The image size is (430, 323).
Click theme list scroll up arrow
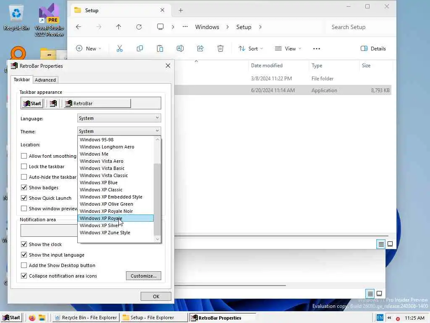point(157,140)
